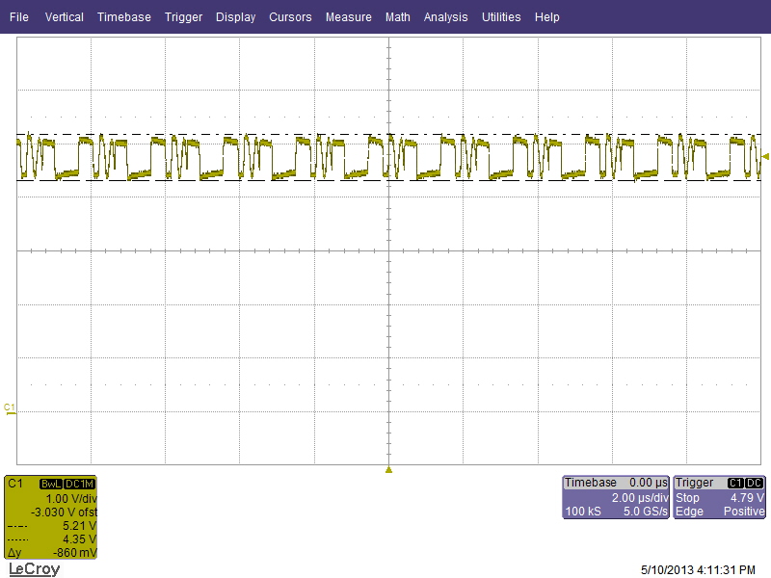The width and height of the screenshot is (771, 578).
Task: Open the Math menu
Action: click(398, 17)
